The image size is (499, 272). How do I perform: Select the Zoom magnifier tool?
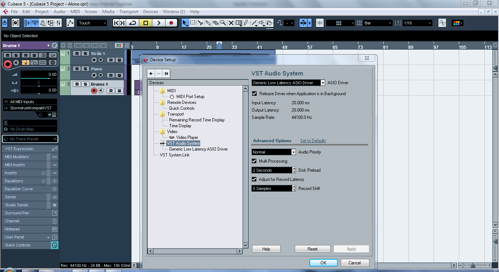click(x=223, y=23)
